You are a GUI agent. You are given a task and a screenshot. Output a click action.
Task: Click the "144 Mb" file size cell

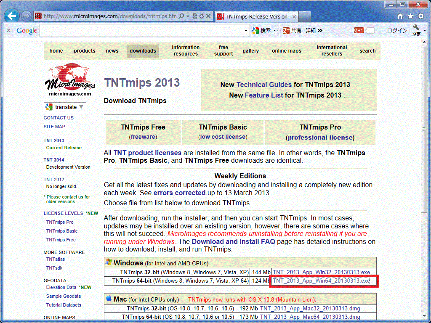coord(261,273)
